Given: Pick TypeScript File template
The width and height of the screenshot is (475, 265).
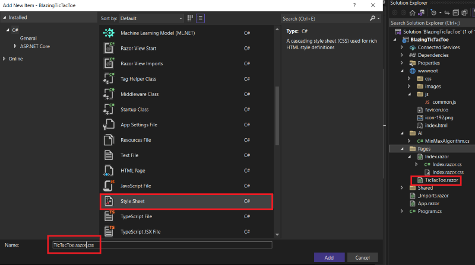Looking at the screenshot, I should coord(186,216).
